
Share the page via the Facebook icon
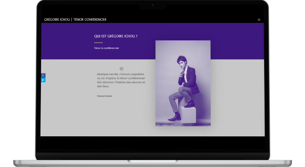pos(43,75)
